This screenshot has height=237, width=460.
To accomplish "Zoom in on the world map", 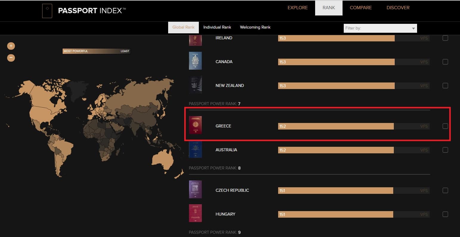I will pyautogui.click(x=11, y=46).
